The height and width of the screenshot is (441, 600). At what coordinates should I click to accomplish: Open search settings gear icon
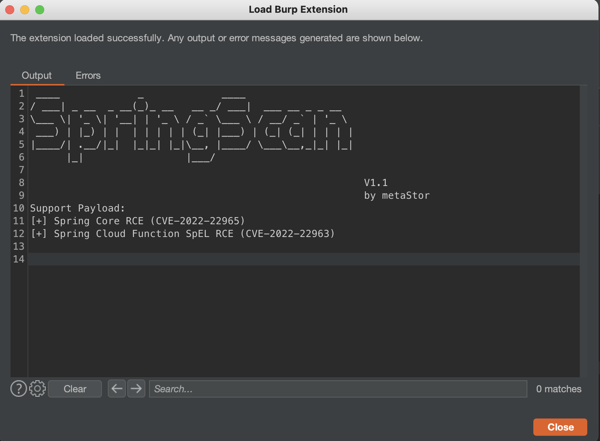tap(37, 388)
